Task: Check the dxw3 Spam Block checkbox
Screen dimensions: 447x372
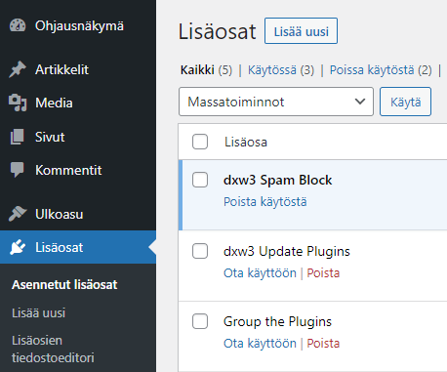Action: pyautogui.click(x=200, y=180)
